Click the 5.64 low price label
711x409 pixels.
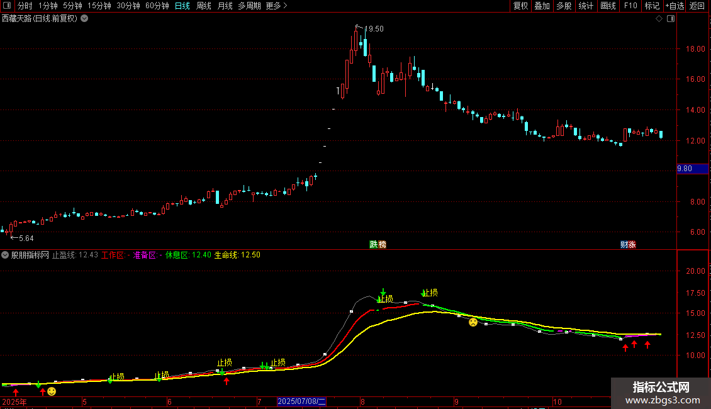[26, 238]
